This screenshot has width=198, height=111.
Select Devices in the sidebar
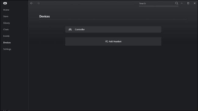(7, 43)
